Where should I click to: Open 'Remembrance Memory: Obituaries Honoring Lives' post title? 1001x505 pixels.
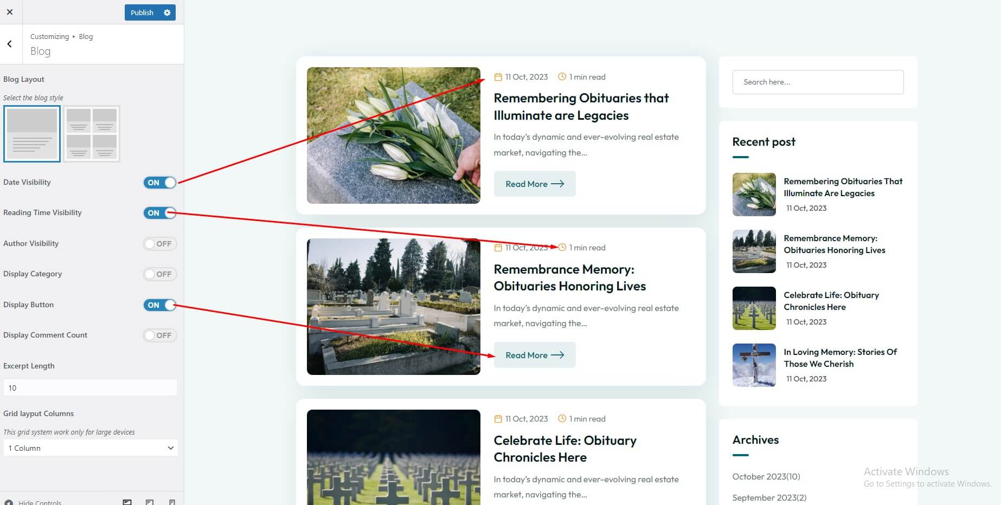pos(570,277)
